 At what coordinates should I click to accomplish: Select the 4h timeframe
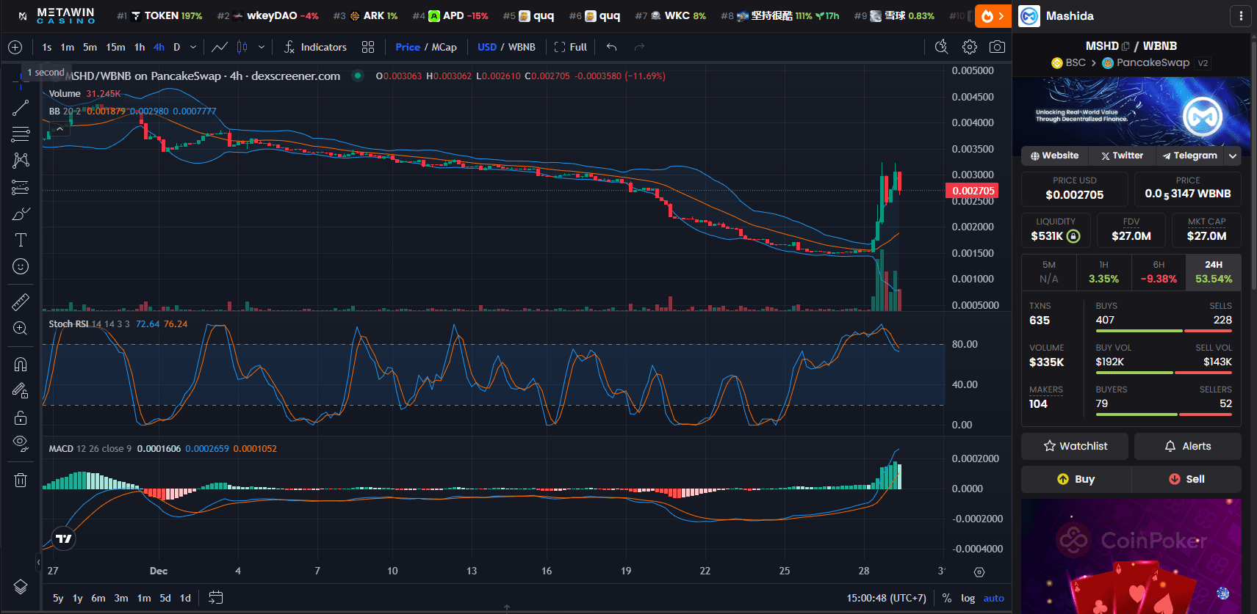pos(159,47)
